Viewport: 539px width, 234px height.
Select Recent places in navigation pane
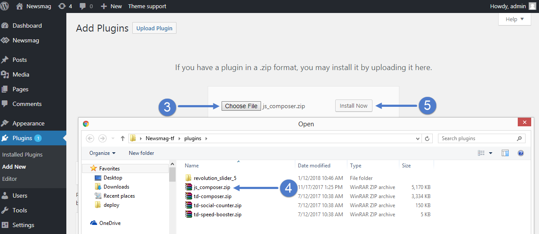click(x=119, y=196)
